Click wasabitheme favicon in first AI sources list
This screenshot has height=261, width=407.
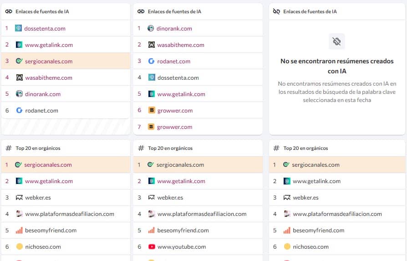click(20, 77)
